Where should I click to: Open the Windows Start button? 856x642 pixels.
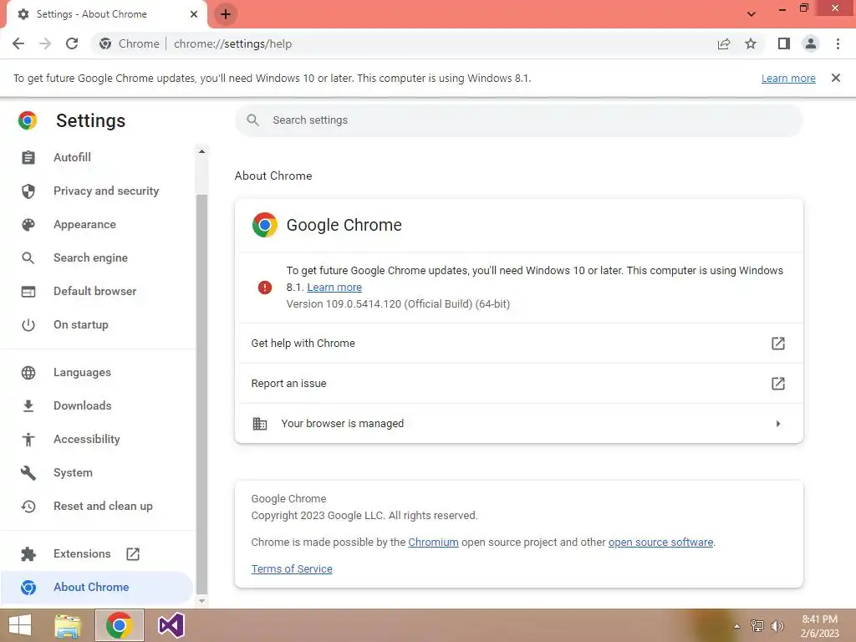(20, 625)
